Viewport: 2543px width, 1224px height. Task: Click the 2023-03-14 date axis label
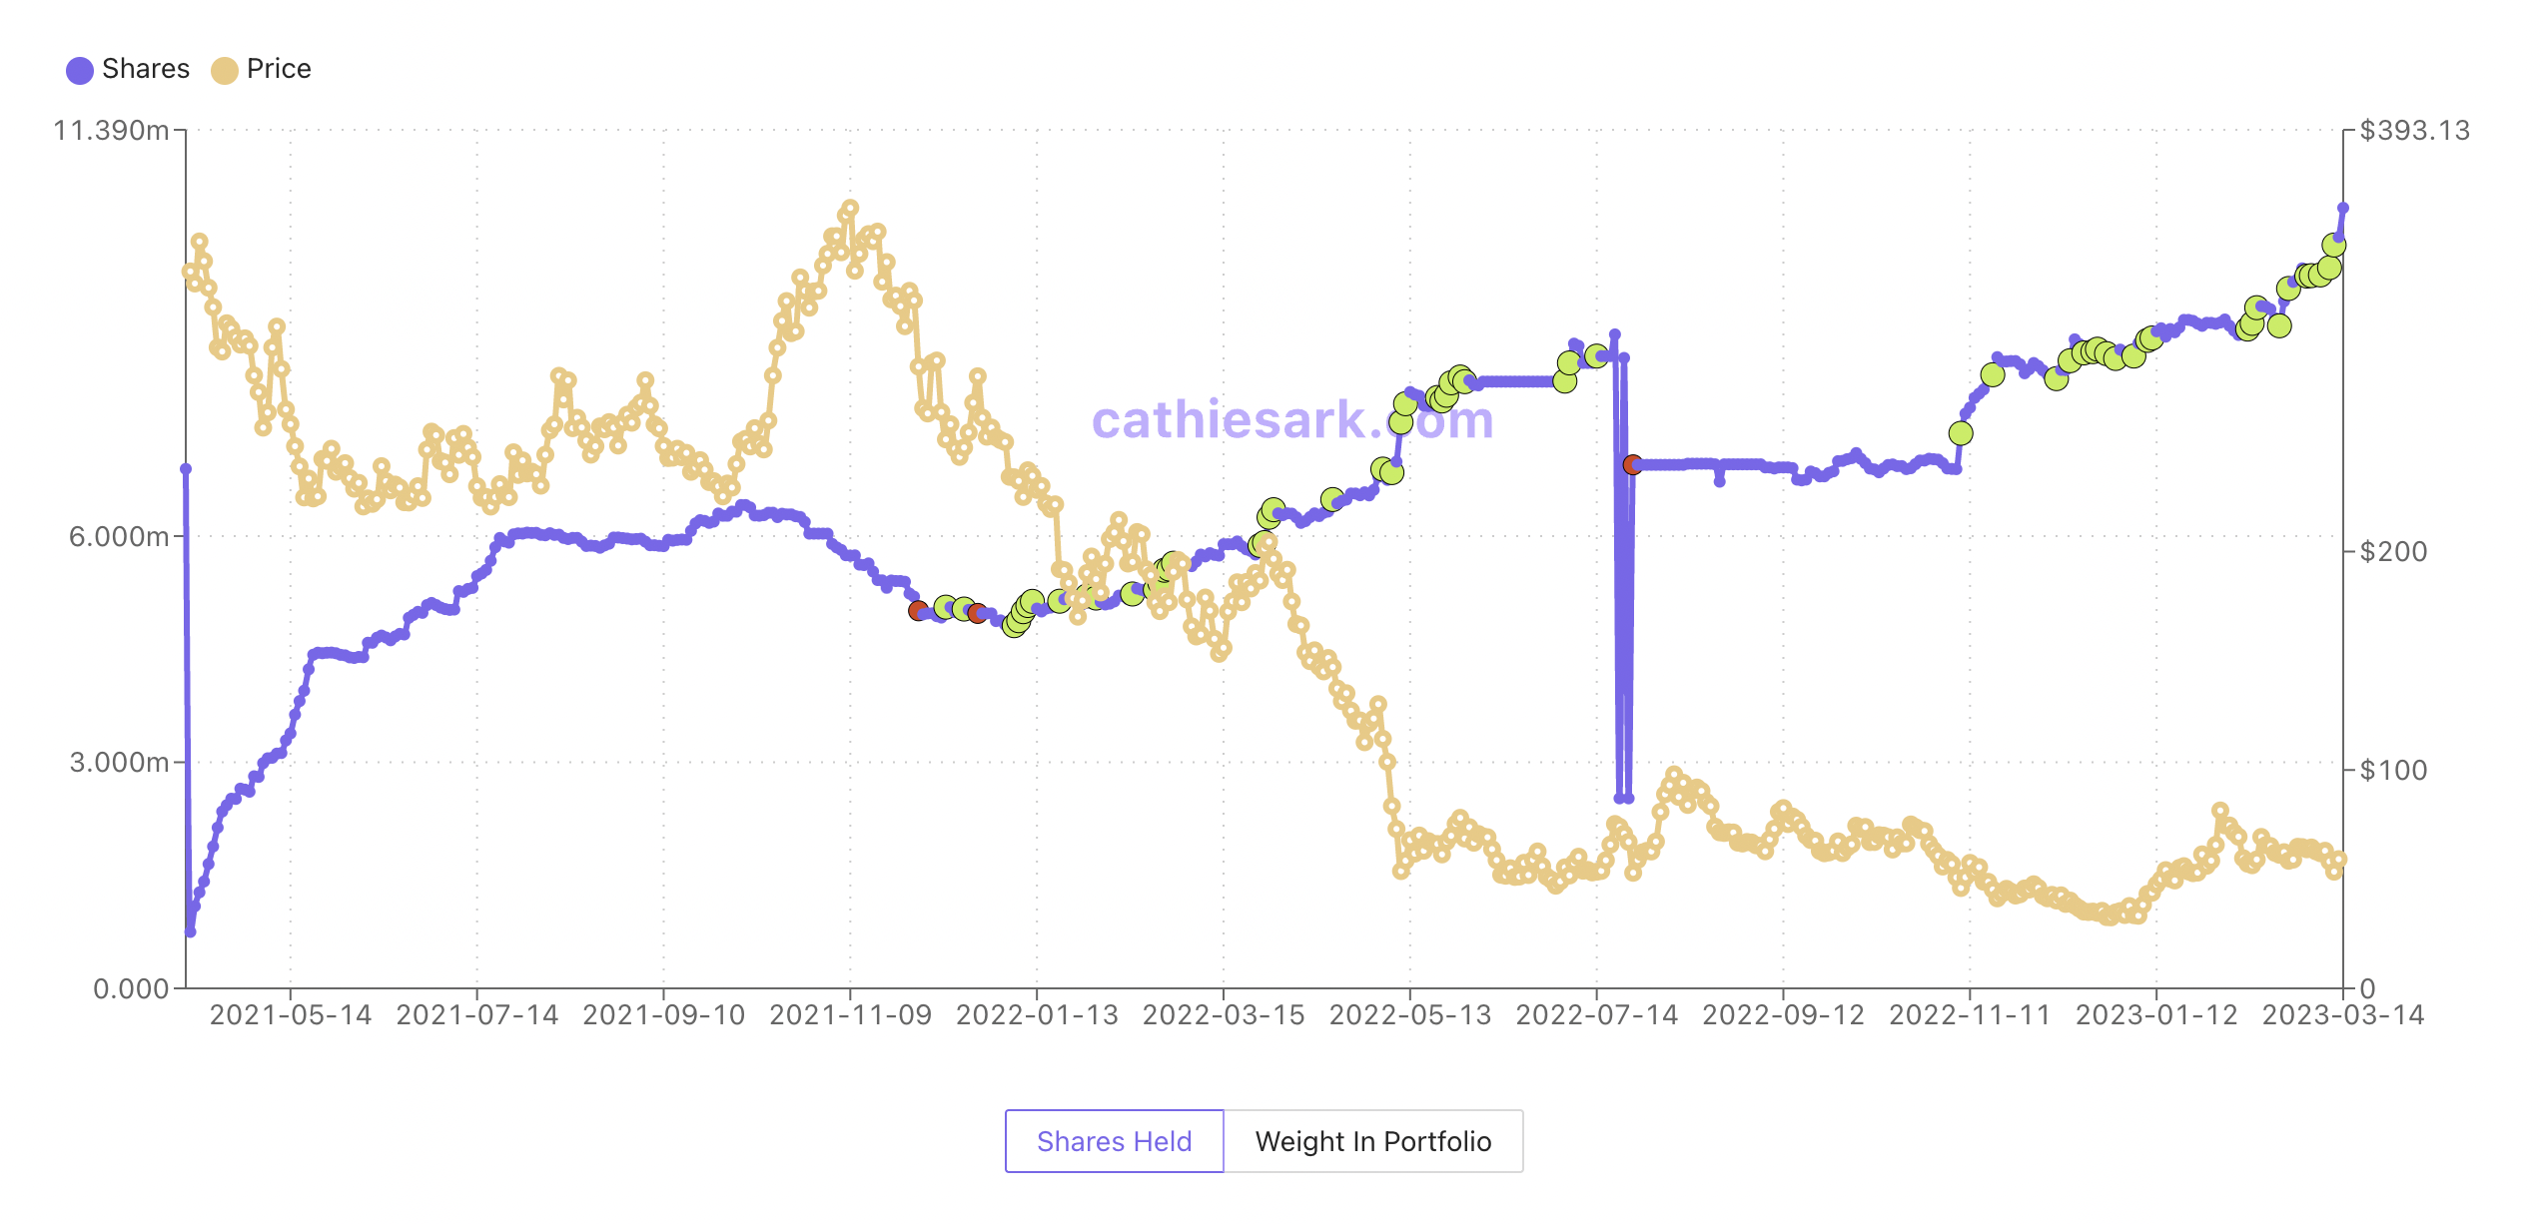coord(2343,1015)
